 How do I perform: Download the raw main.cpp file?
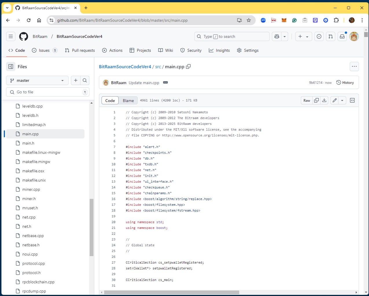(324, 100)
